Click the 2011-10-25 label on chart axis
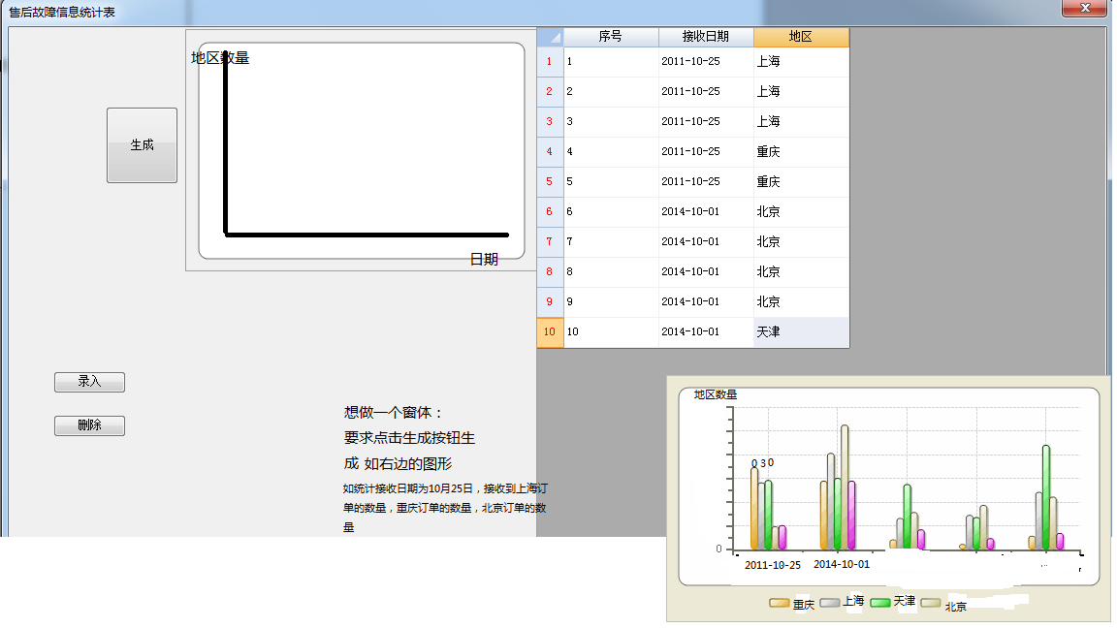 click(772, 565)
